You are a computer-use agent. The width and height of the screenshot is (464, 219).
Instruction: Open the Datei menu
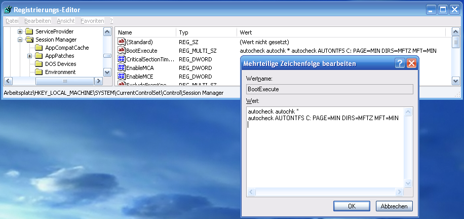click(x=12, y=21)
